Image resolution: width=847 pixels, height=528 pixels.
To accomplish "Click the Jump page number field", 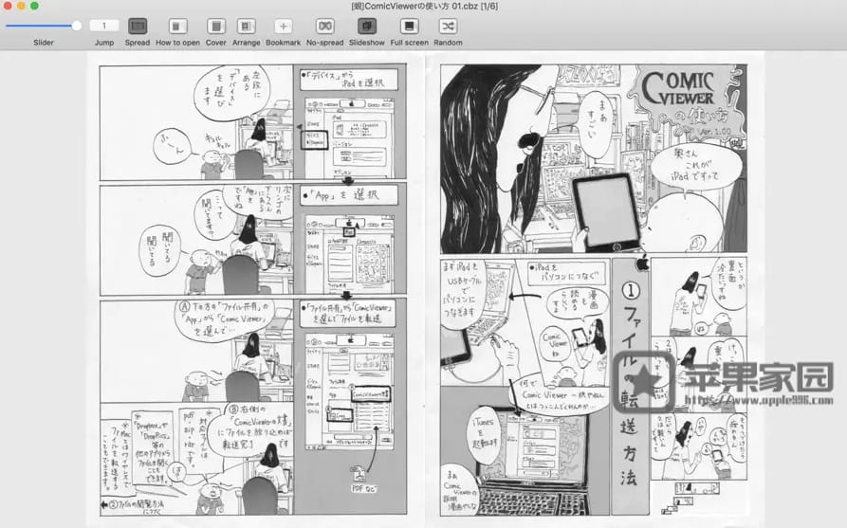I will [x=104, y=26].
